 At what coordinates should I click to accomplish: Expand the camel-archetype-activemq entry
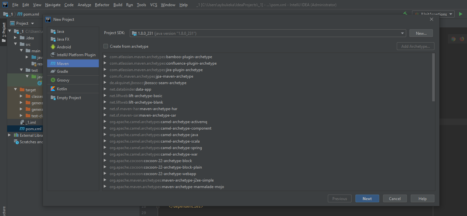(105, 122)
